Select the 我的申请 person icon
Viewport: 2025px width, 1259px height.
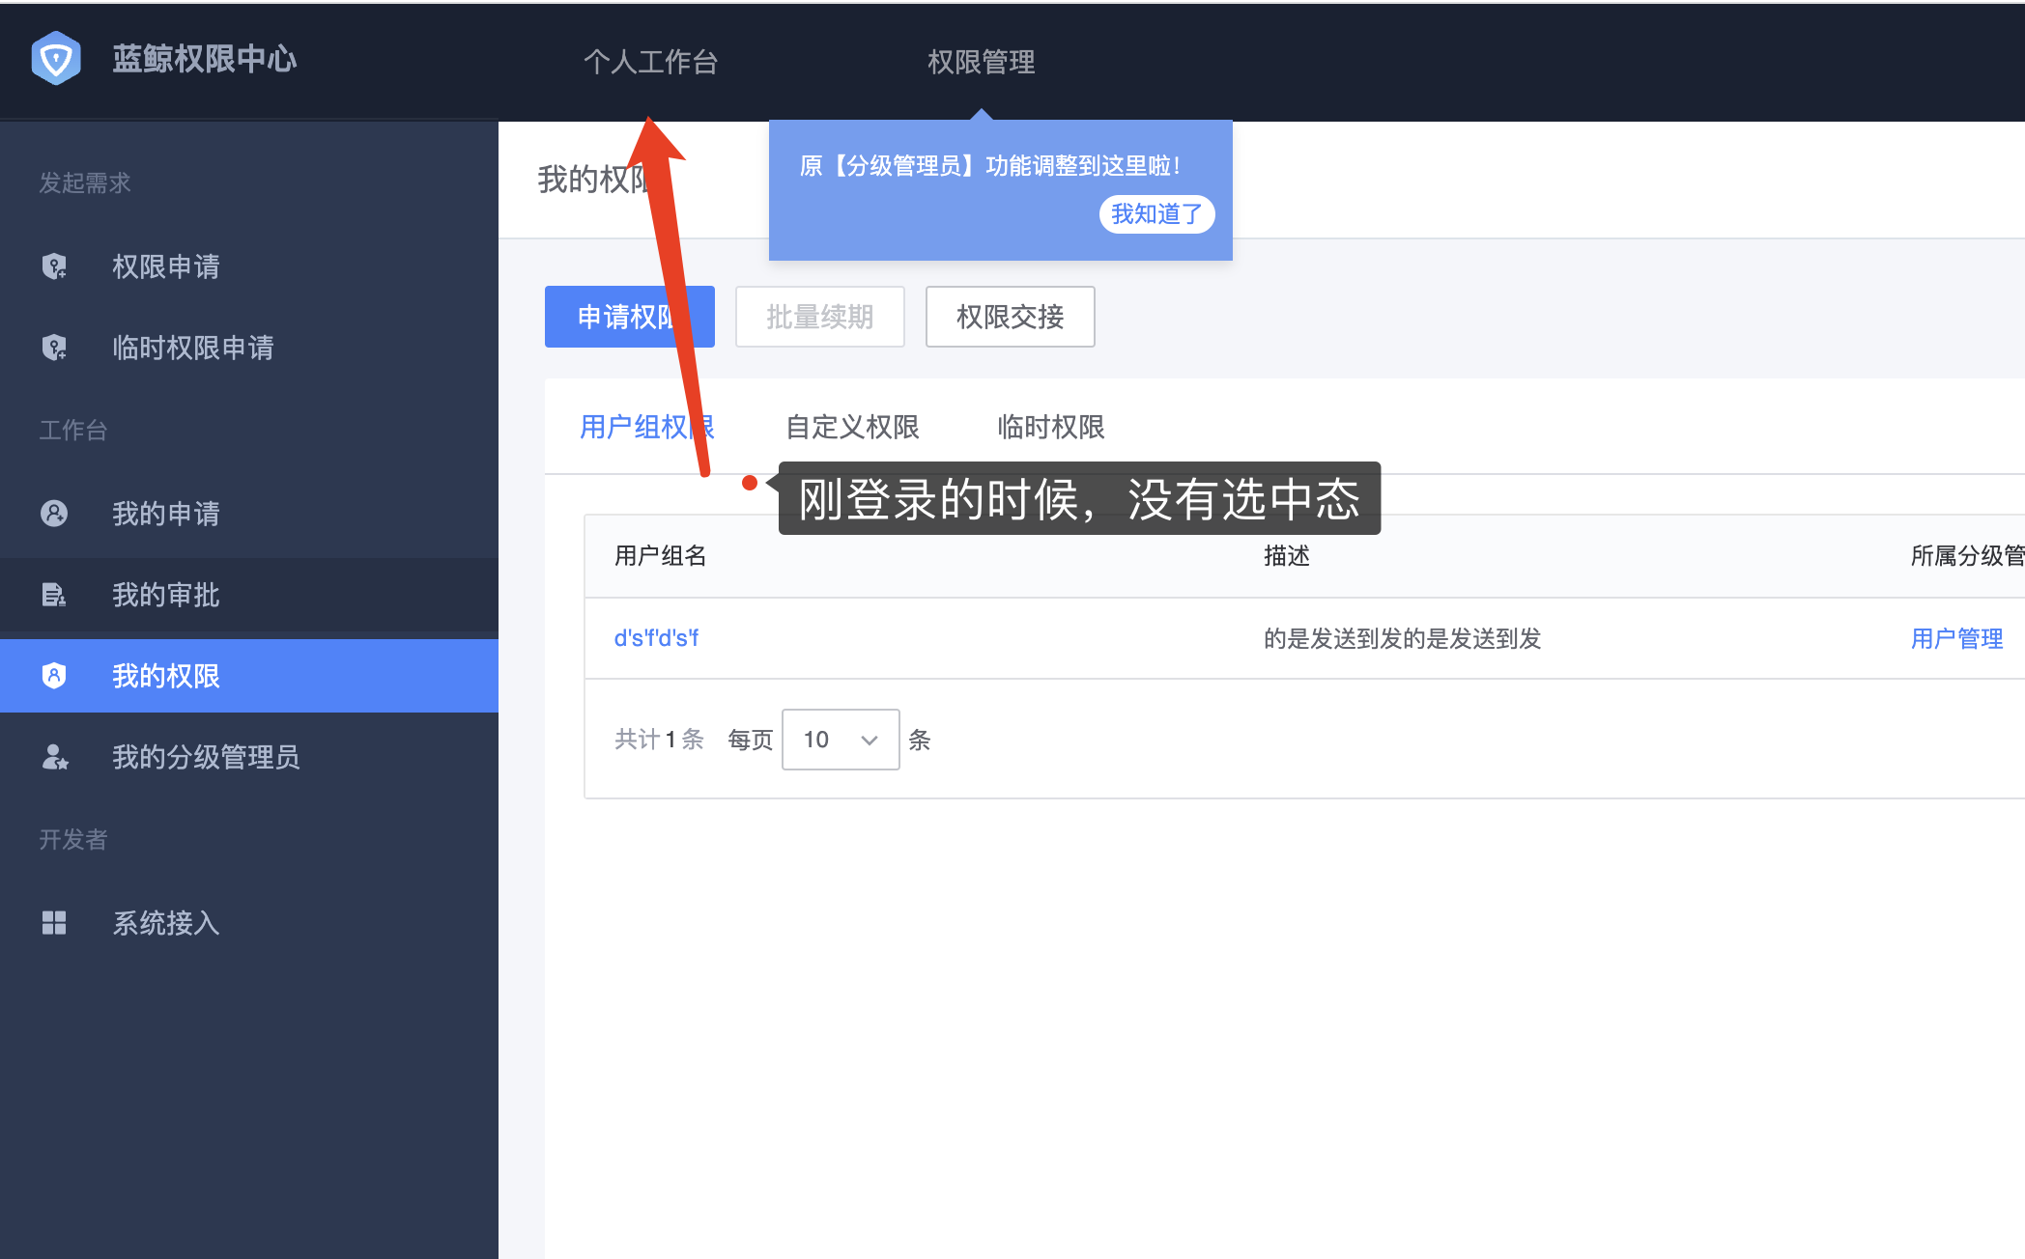point(54,513)
